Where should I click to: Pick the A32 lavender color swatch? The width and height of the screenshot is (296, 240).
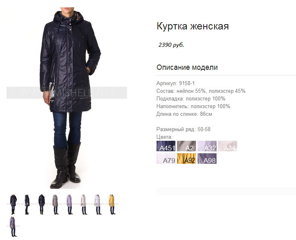click(207, 146)
